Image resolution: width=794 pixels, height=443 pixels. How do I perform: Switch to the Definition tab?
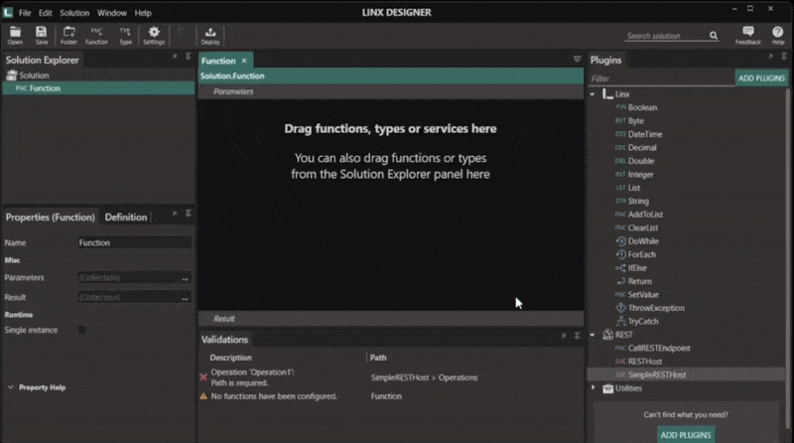tap(126, 217)
